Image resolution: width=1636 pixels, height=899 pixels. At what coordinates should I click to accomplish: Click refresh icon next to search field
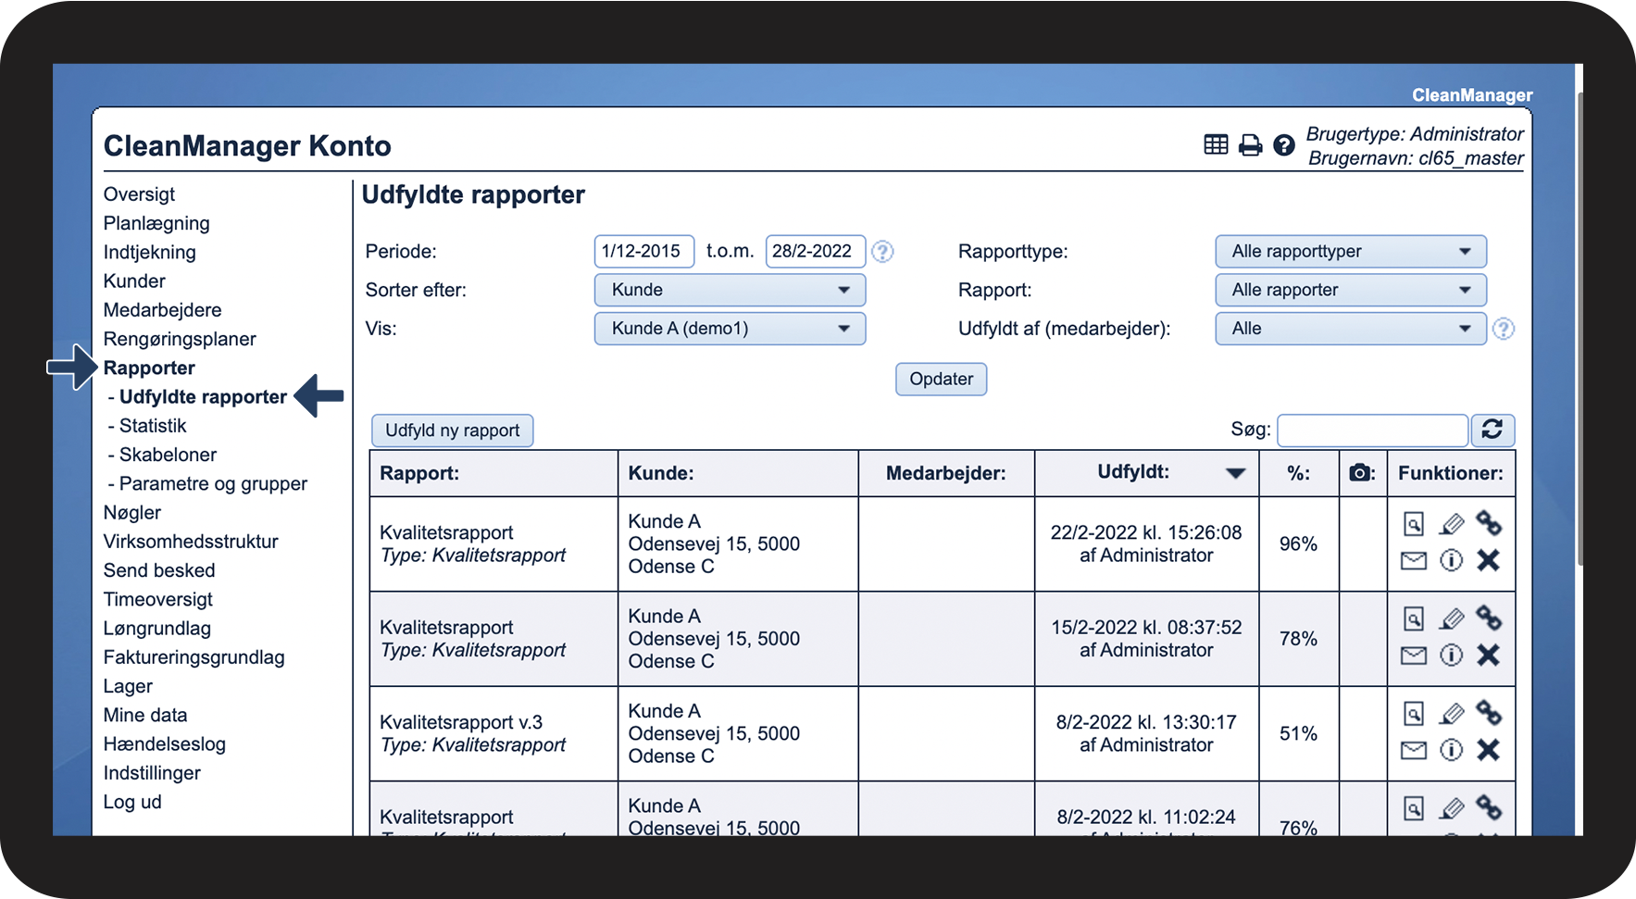[1492, 430]
